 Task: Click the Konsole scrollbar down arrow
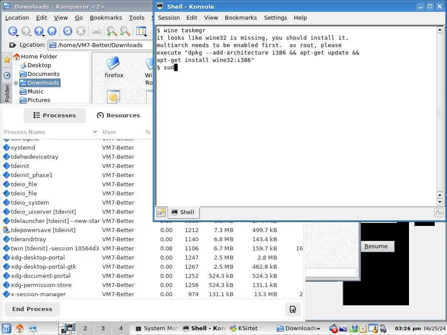click(x=440, y=202)
